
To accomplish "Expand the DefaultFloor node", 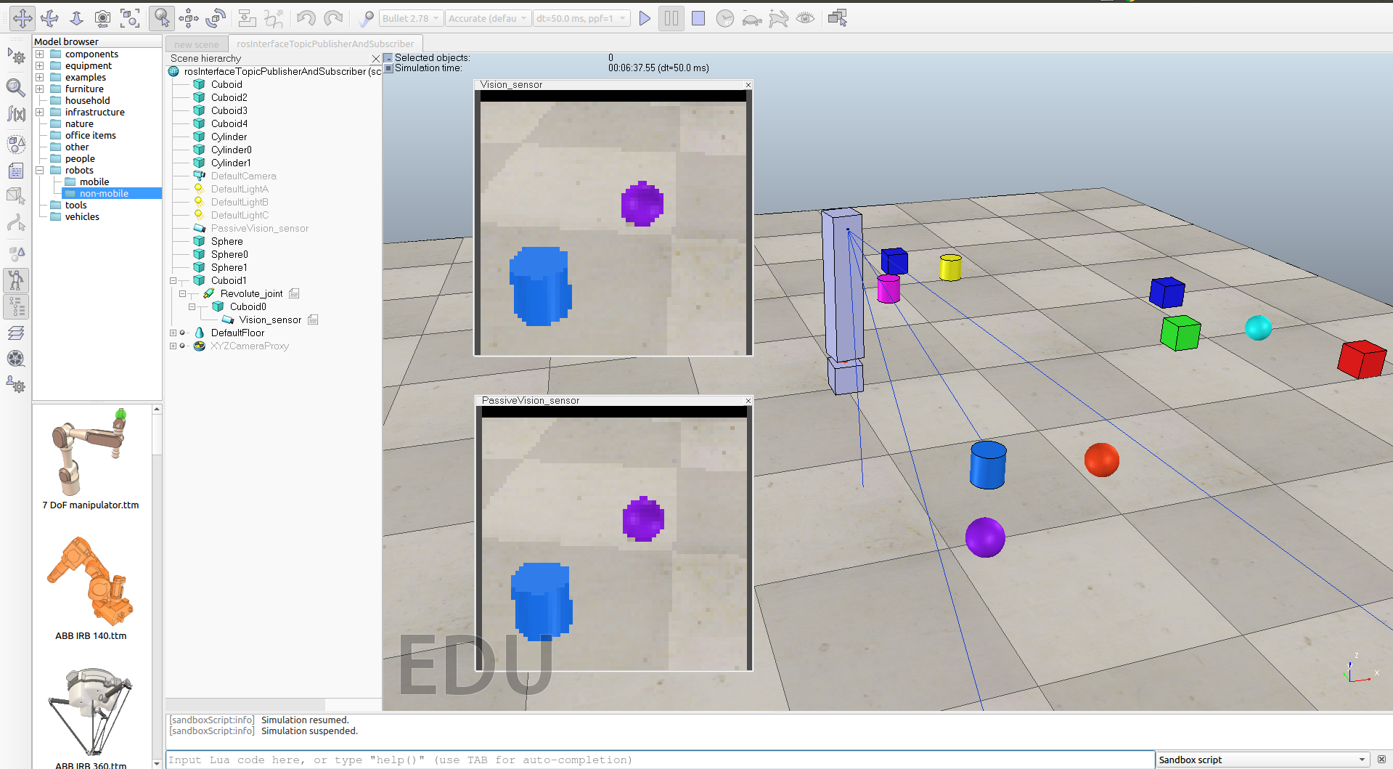I will (173, 333).
